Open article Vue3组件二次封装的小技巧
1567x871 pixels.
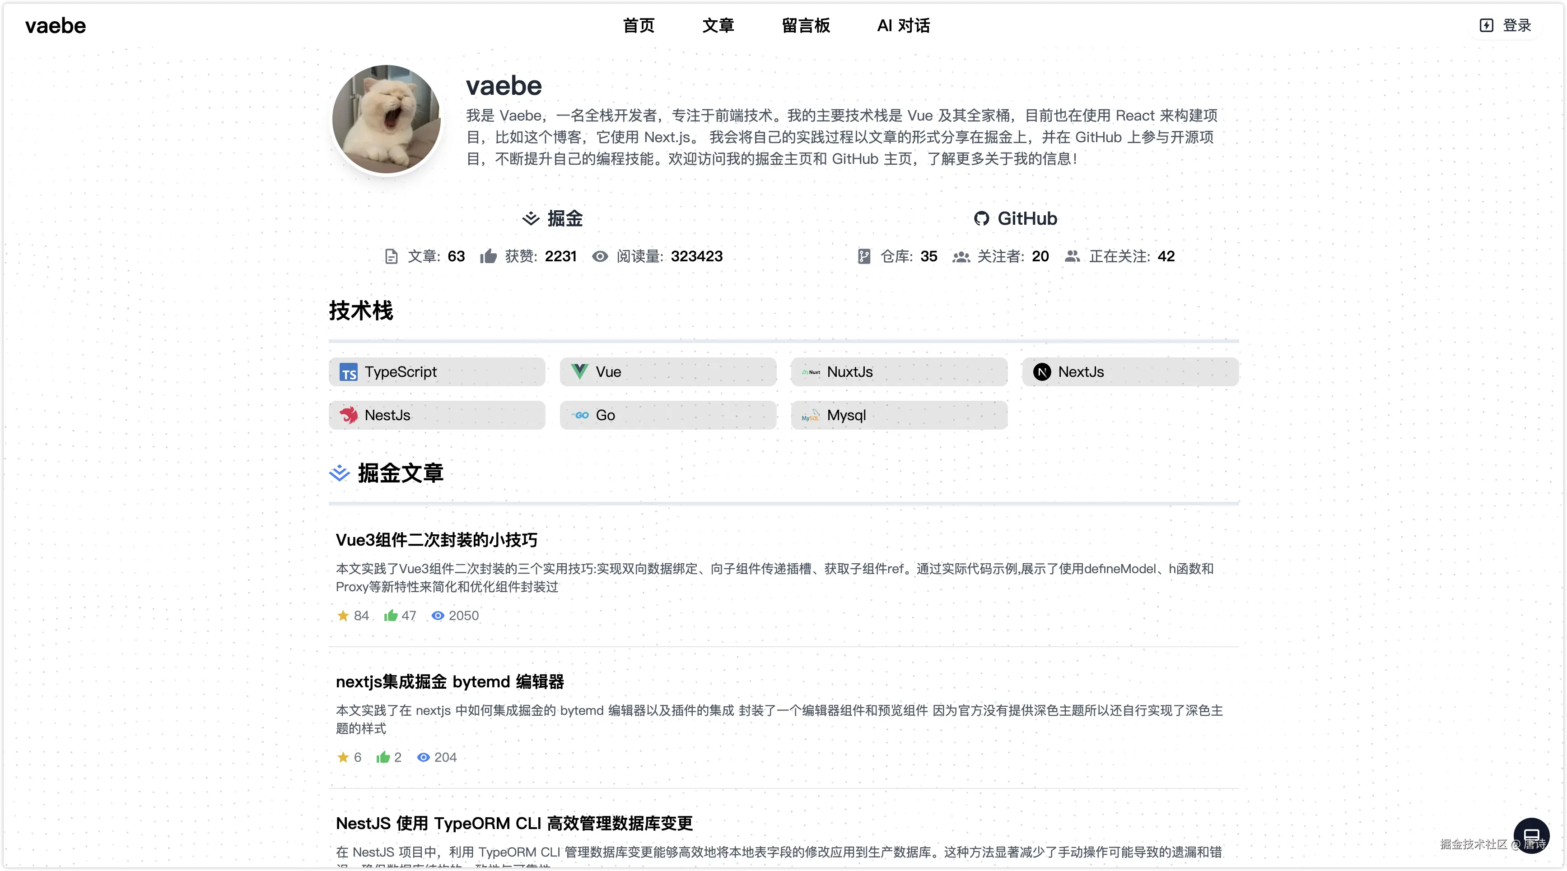point(436,540)
